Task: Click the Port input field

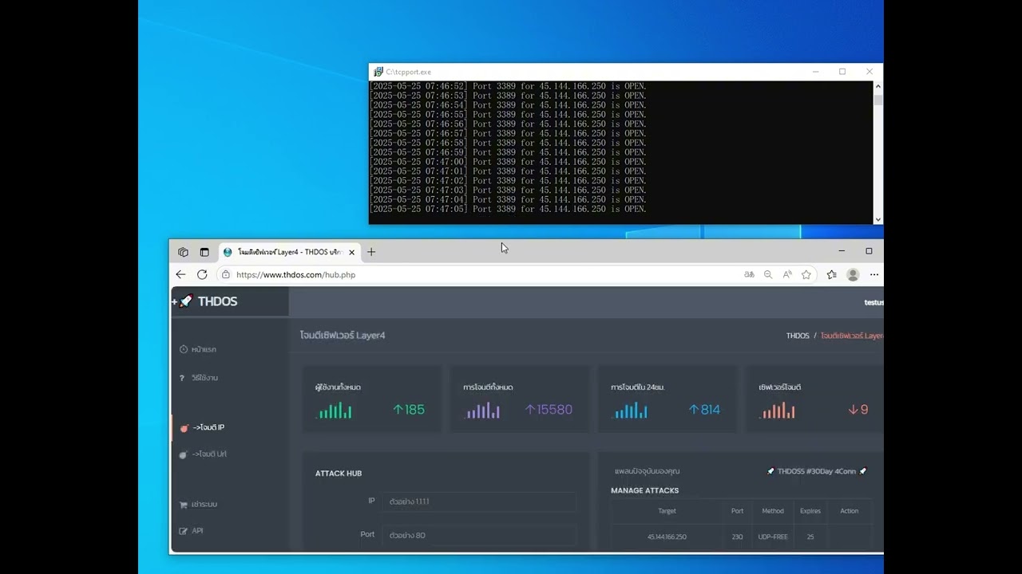Action: (x=478, y=535)
